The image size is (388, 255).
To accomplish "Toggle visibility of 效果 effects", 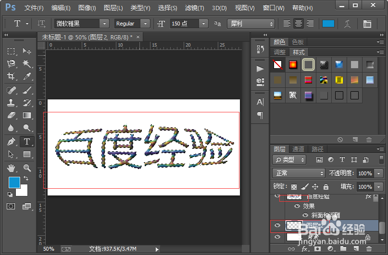I will point(297,206).
